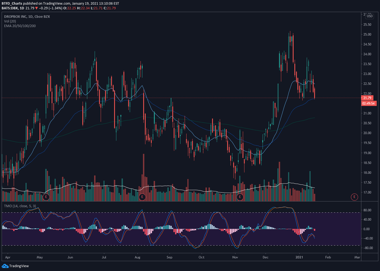
Task: Click the upcoming February earnings E marker
Action: pos(354,197)
